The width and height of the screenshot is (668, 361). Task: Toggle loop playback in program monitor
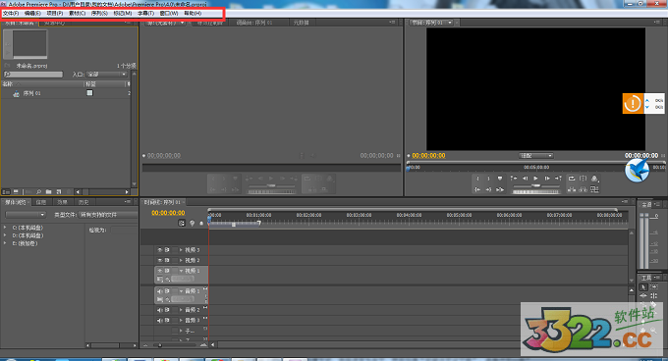572,179
